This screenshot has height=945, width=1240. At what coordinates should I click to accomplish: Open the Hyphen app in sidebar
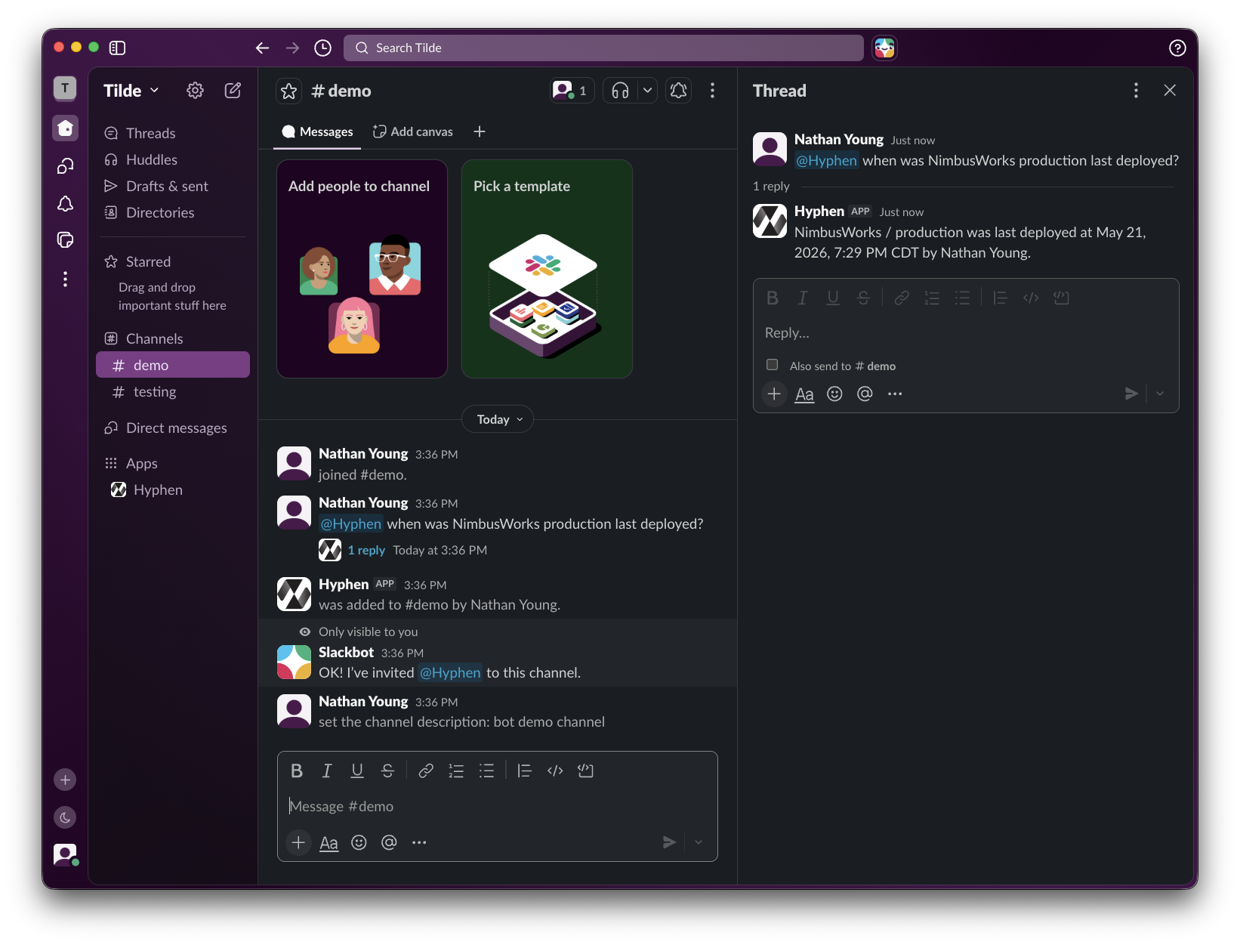point(173,489)
